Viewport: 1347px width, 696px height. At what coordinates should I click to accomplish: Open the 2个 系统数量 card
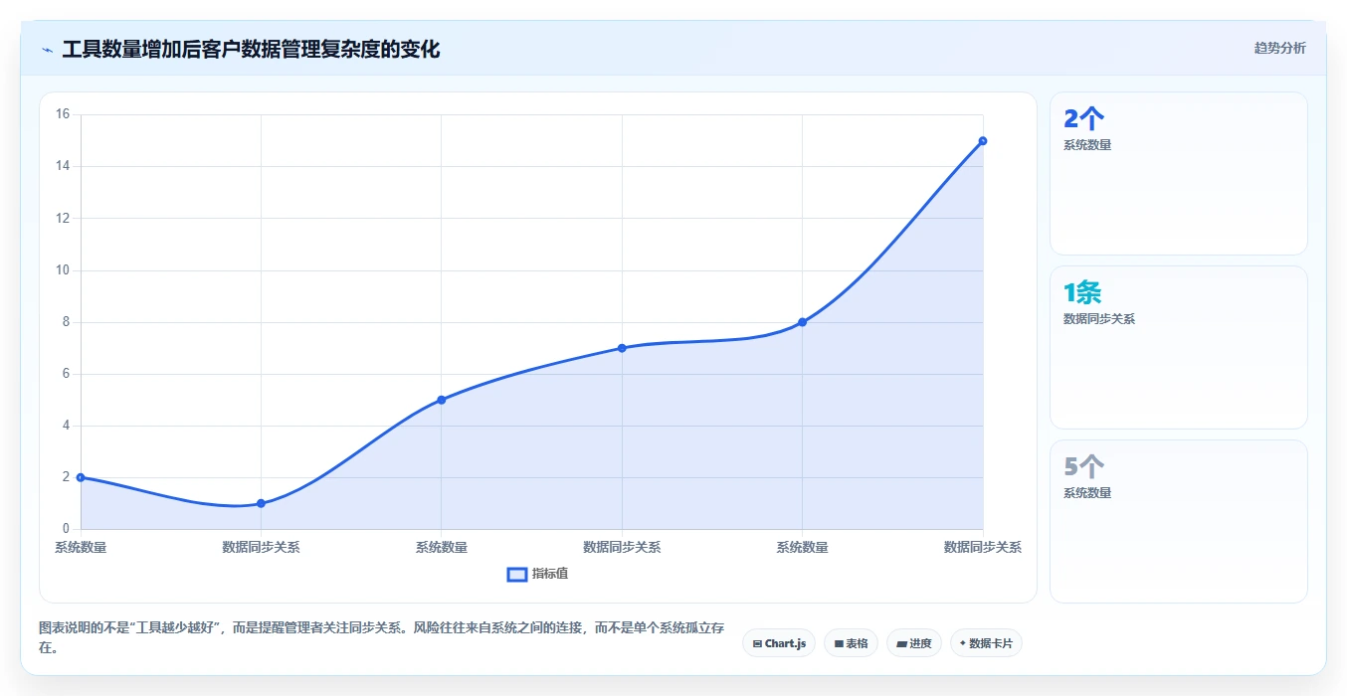[1178, 174]
